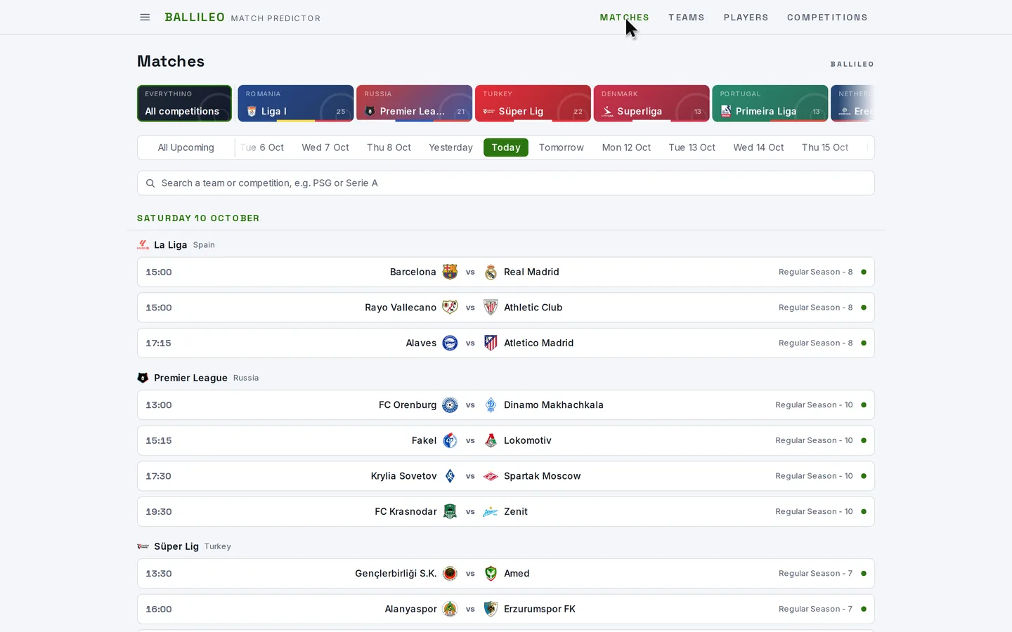Open the hamburger menu icon
The height and width of the screenshot is (632, 1012).
145,18
